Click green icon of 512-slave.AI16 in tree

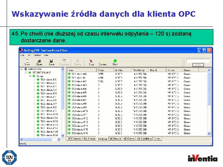coord(38,135)
